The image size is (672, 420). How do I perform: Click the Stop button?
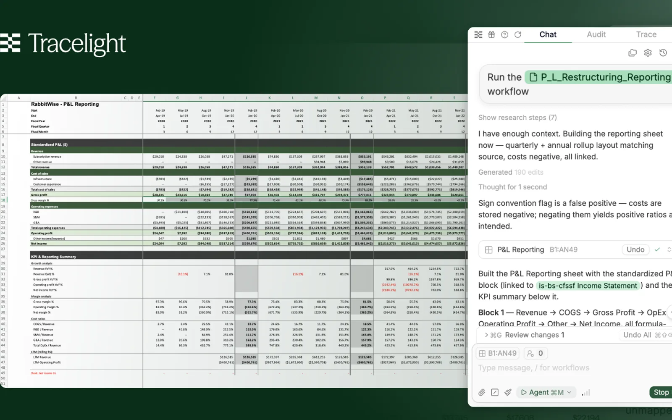click(x=661, y=392)
